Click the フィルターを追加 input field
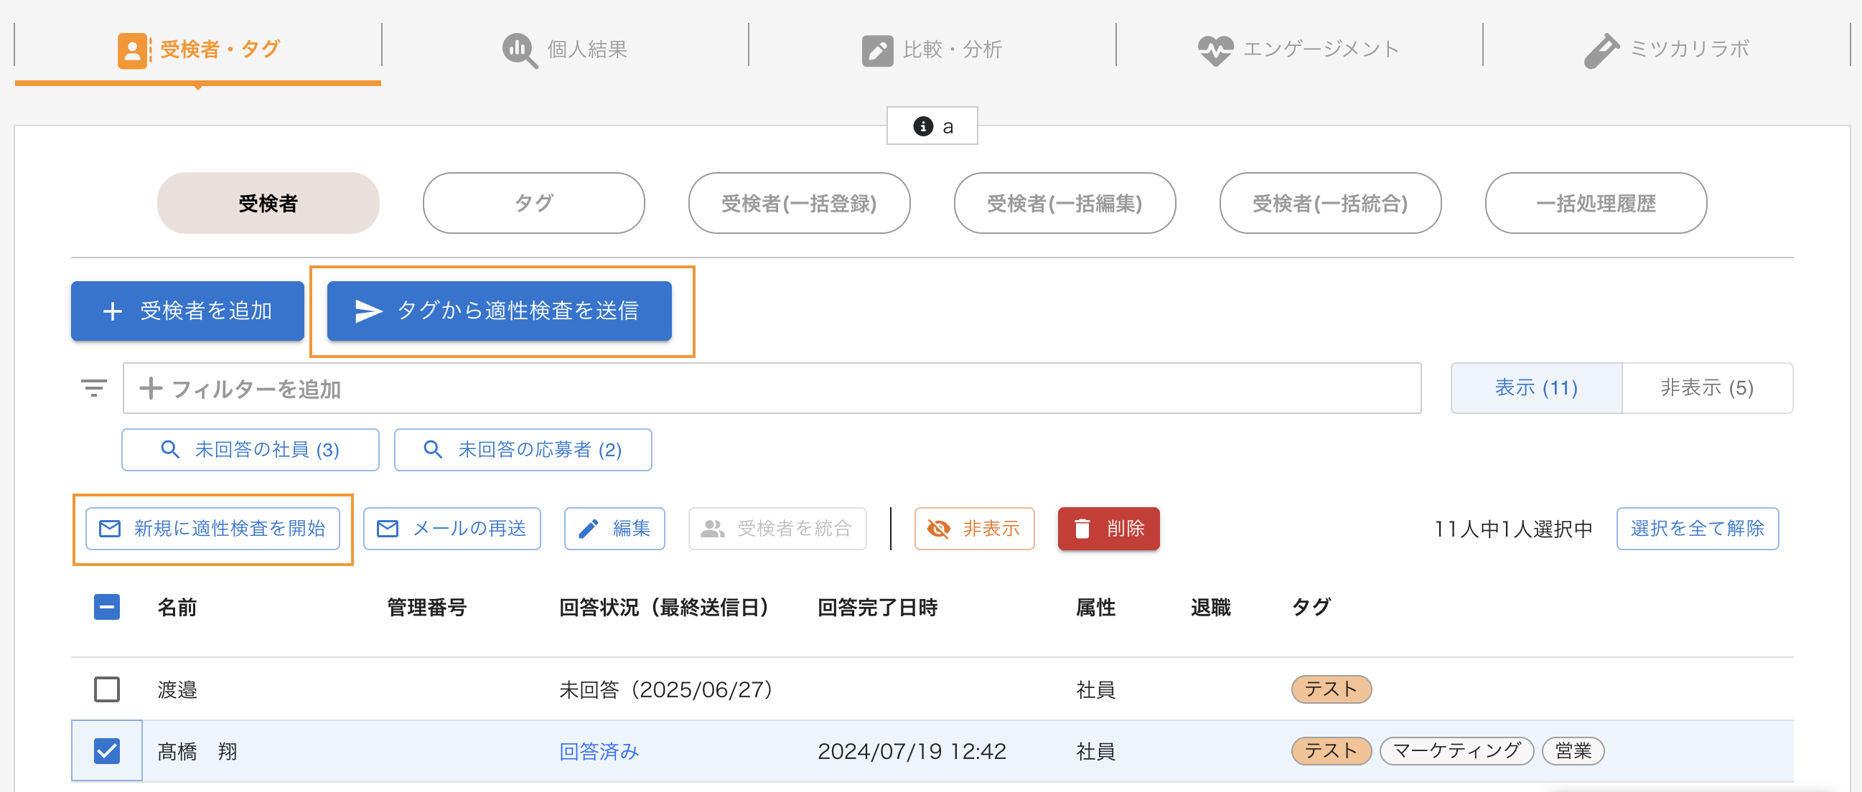1862x792 pixels. [x=771, y=388]
